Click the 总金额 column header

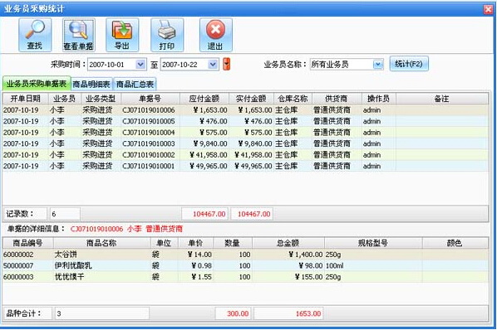288,243
